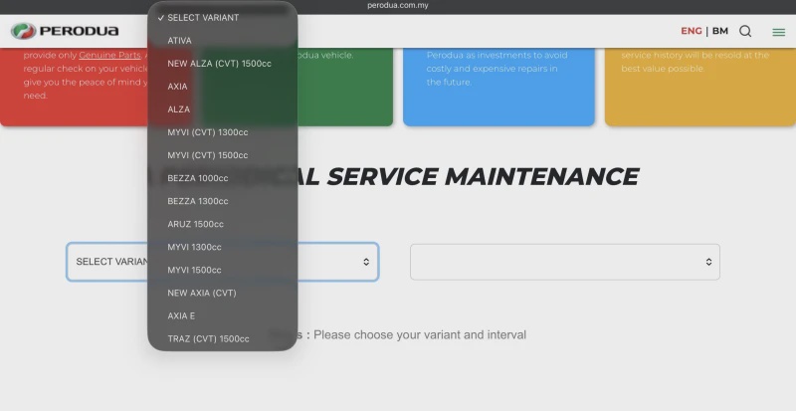Click the yellow resale value card

click(700, 87)
